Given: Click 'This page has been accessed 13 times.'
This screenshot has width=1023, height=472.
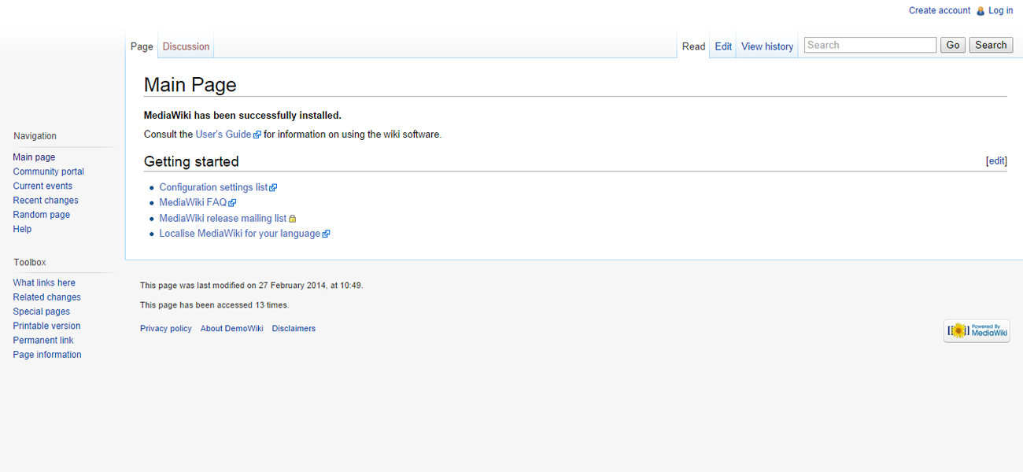Looking at the screenshot, I should click(214, 305).
